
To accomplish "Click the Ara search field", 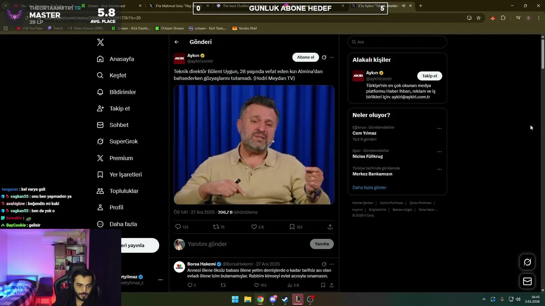I will pos(397,42).
